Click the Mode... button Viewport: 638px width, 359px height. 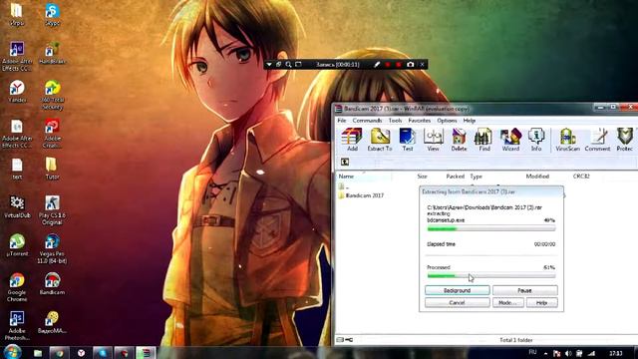507,303
